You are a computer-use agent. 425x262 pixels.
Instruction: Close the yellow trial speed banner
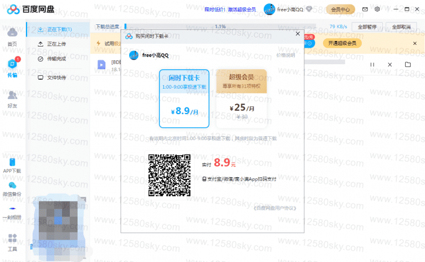[x=414, y=43]
